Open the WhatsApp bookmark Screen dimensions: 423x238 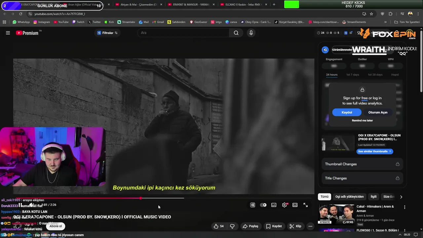[21, 22]
